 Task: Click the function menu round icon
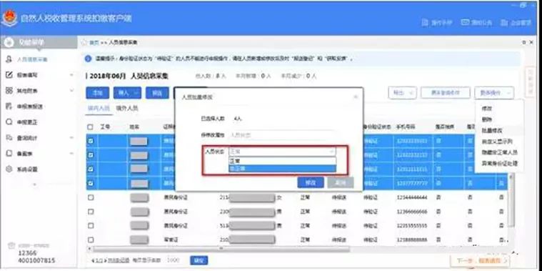click(9, 43)
